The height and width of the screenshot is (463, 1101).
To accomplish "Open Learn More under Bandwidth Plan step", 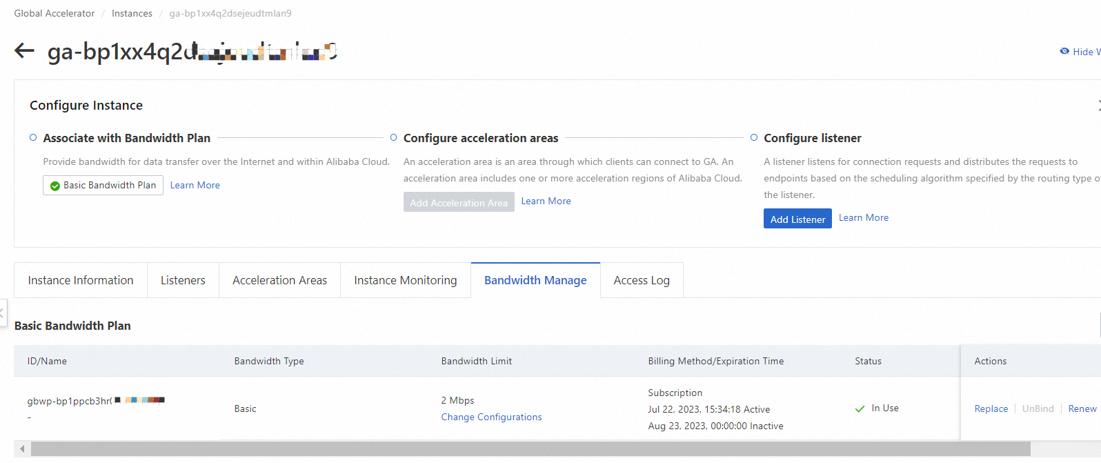I will pos(195,185).
